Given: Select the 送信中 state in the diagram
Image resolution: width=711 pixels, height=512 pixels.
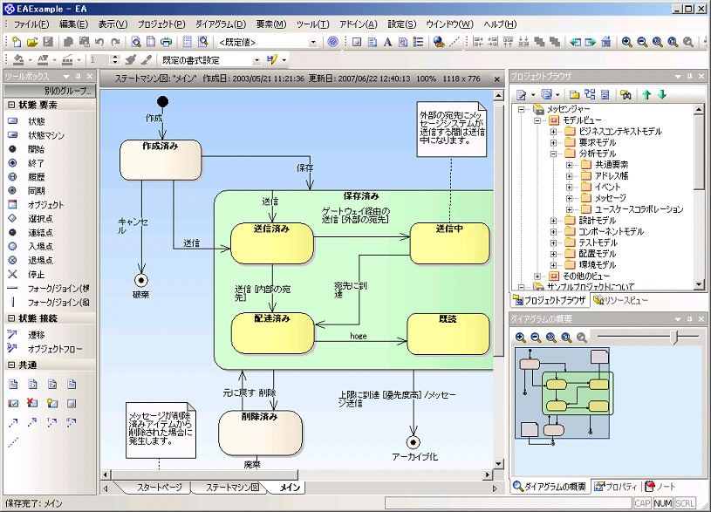Looking at the screenshot, I should point(450,243).
